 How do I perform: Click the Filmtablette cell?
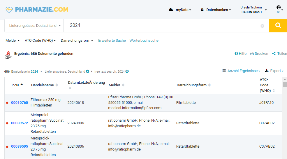click(x=186, y=103)
